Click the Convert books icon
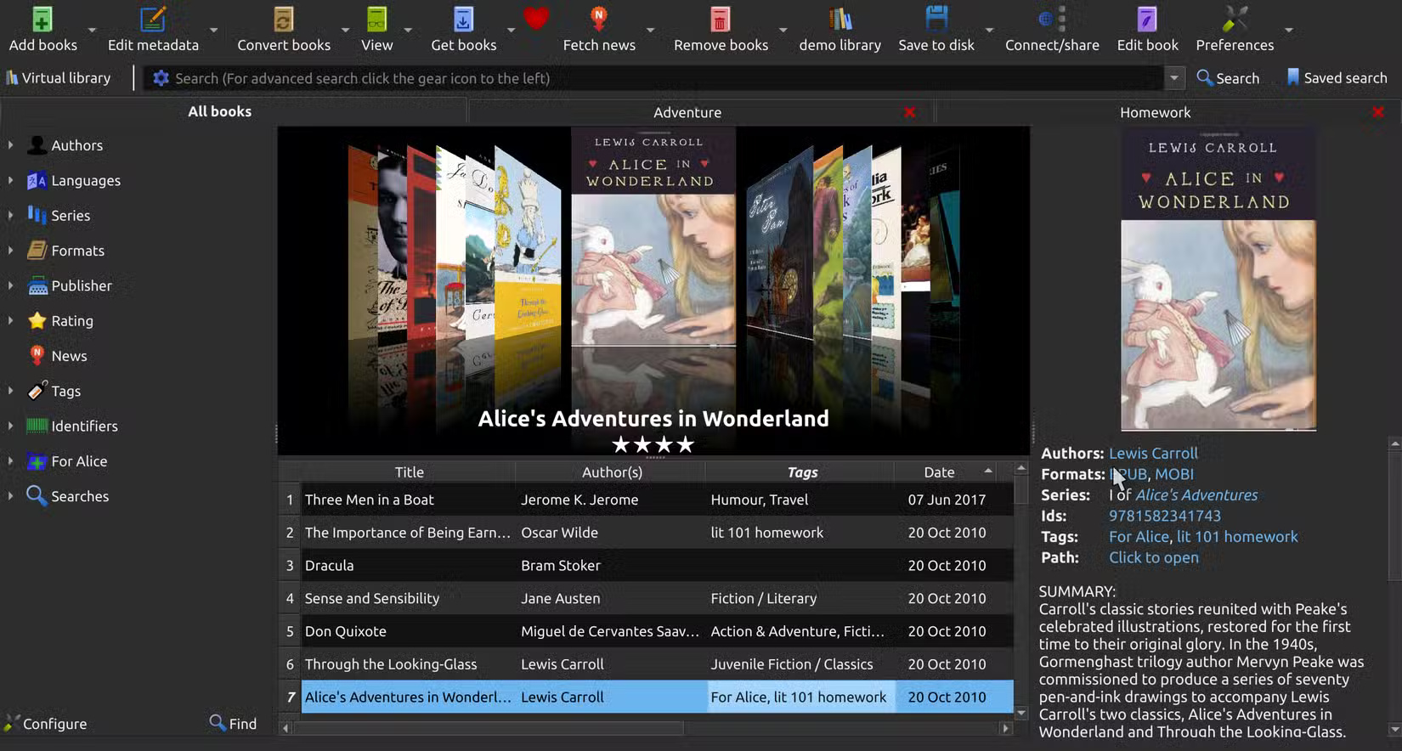The width and height of the screenshot is (1402, 751). [x=283, y=20]
